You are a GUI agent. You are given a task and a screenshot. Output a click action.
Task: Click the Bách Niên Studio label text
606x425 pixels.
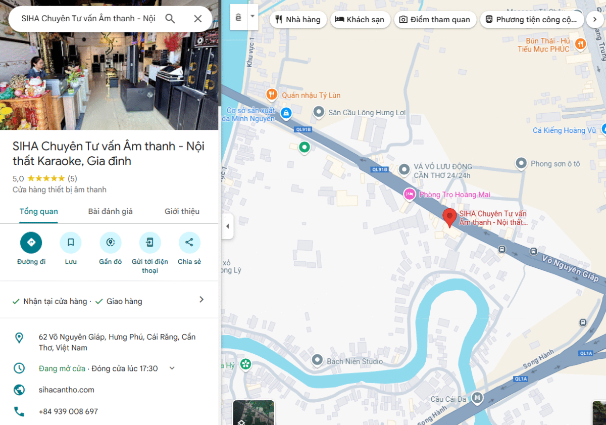(355, 361)
